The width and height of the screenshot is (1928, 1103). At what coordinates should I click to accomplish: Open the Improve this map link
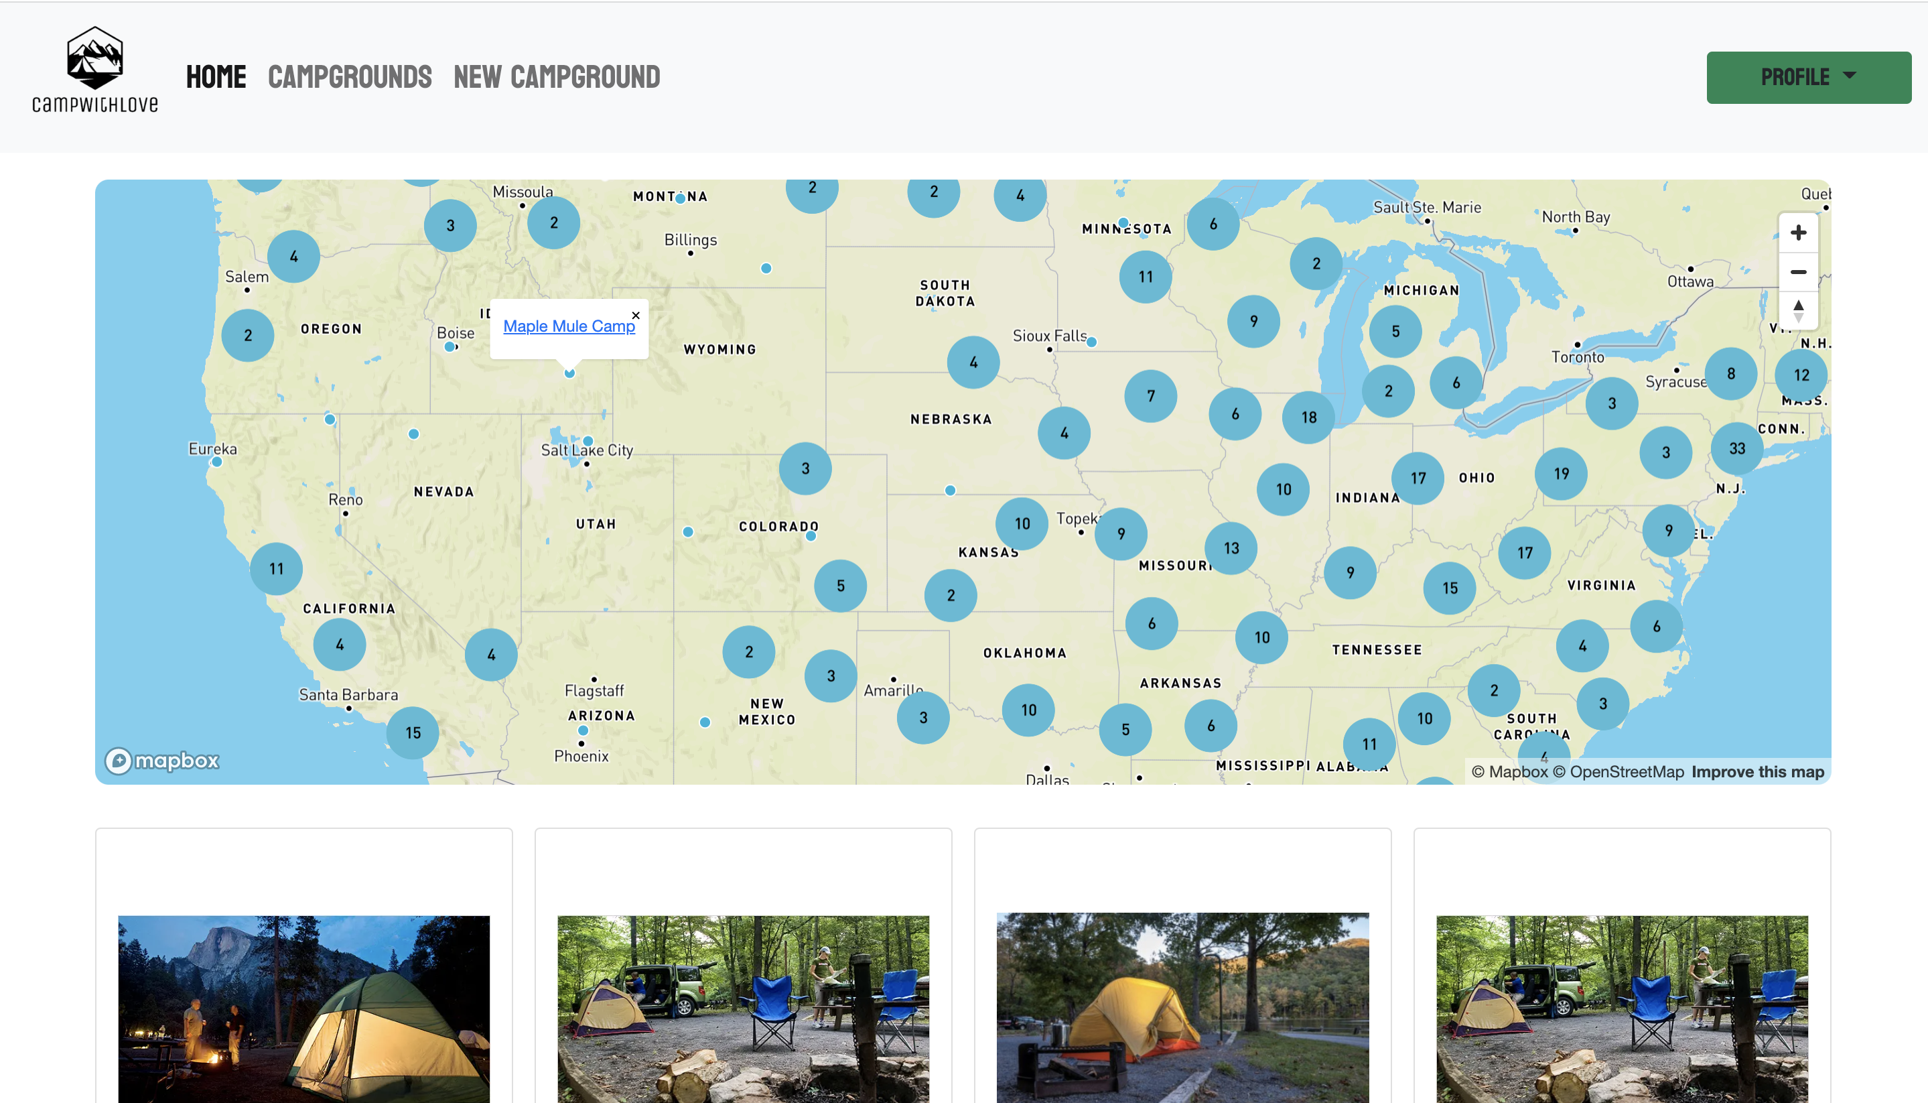click(1758, 771)
